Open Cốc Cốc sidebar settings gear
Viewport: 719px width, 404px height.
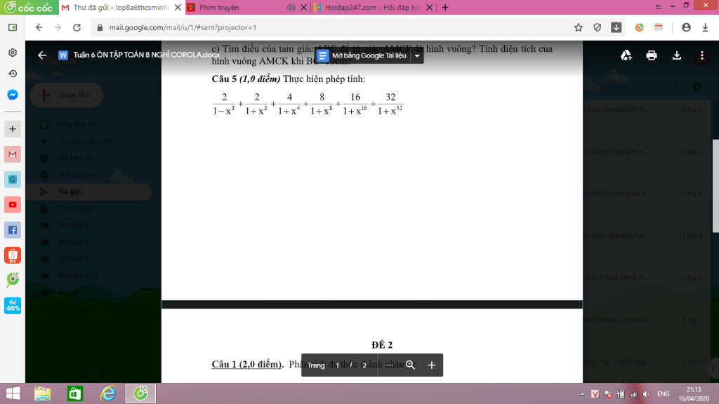13,53
